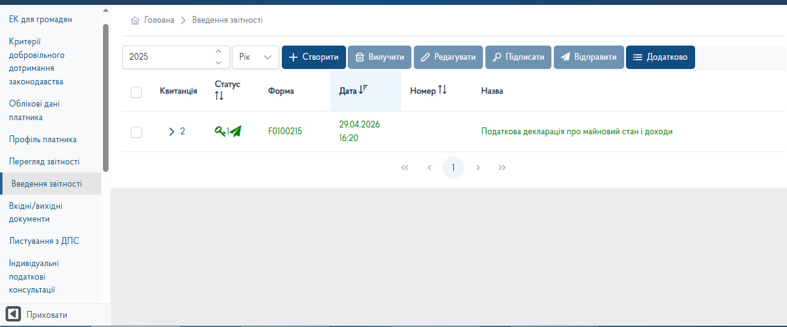The width and height of the screenshot is (787, 327).
Task: Open Листування з ДПС sidebar item
Action: (x=44, y=241)
